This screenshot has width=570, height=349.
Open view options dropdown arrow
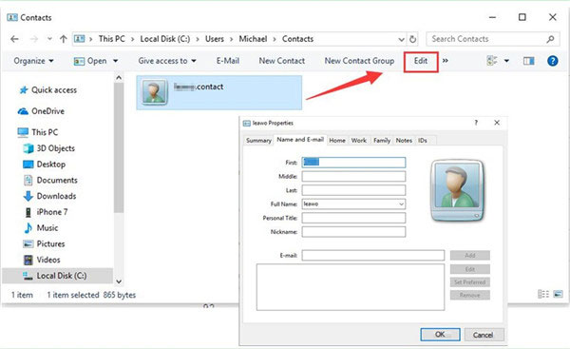(x=506, y=61)
